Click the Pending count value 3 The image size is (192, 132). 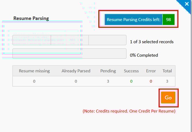tap(108, 81)
